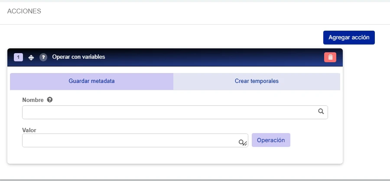Click the ACCIONES section heading
Screen dimensions: 390x181
(24, 11)
